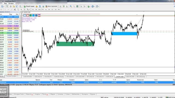Switch chart to candlesticks icon
The width and height of the screenshot is (175, 98).
(x=64, y=6)
